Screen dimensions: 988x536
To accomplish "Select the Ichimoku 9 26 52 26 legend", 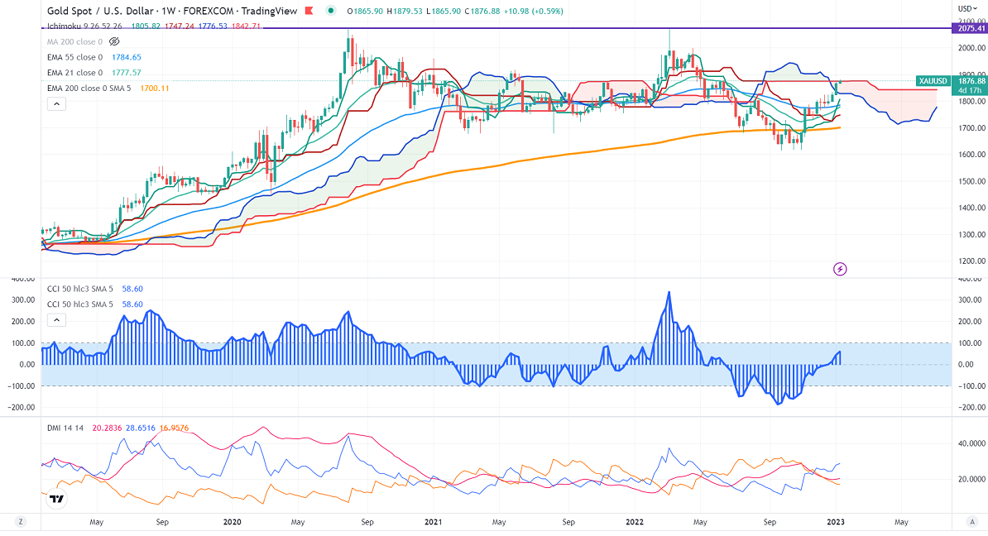I will [84, 26].
